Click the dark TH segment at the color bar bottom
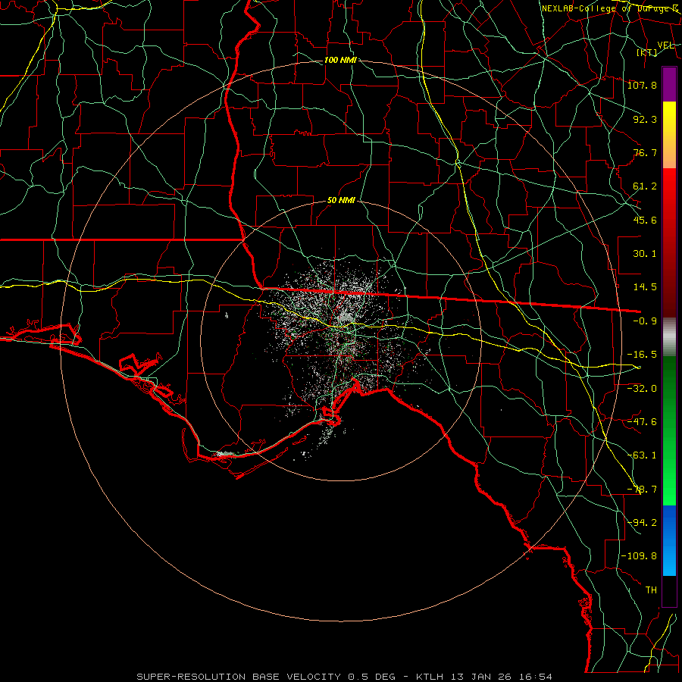Viewport: 682px width, 682px height. (669, 590)
